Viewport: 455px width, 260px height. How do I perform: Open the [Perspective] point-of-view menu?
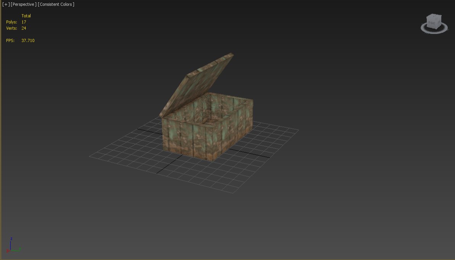pos(23,4)
